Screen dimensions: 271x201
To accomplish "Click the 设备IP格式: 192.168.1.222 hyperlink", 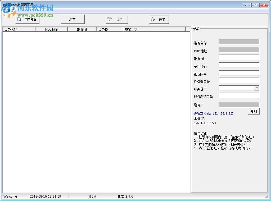I will [213, 113].
